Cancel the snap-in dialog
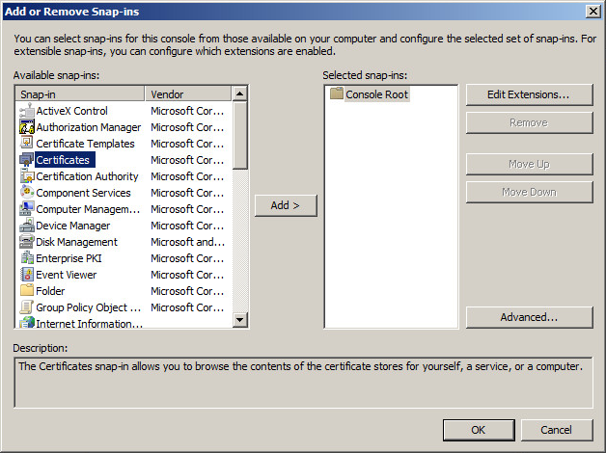 (x=556, y=430)
